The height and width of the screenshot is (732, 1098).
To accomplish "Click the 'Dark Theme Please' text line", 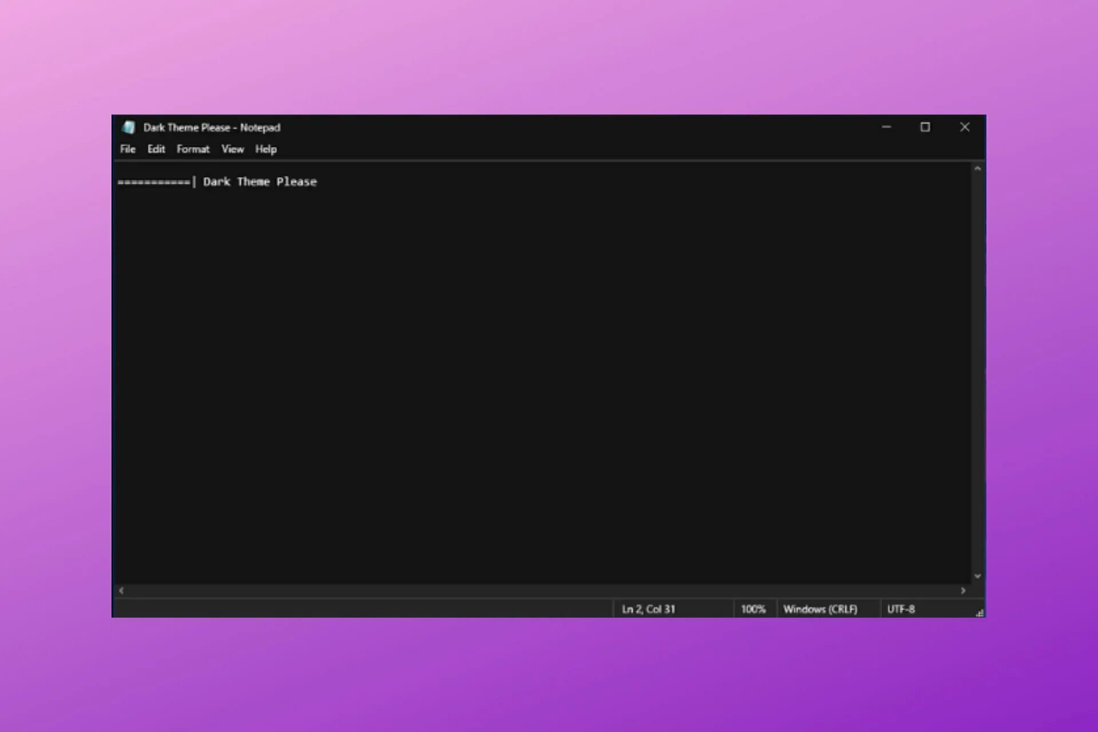I will coord(259,182).
